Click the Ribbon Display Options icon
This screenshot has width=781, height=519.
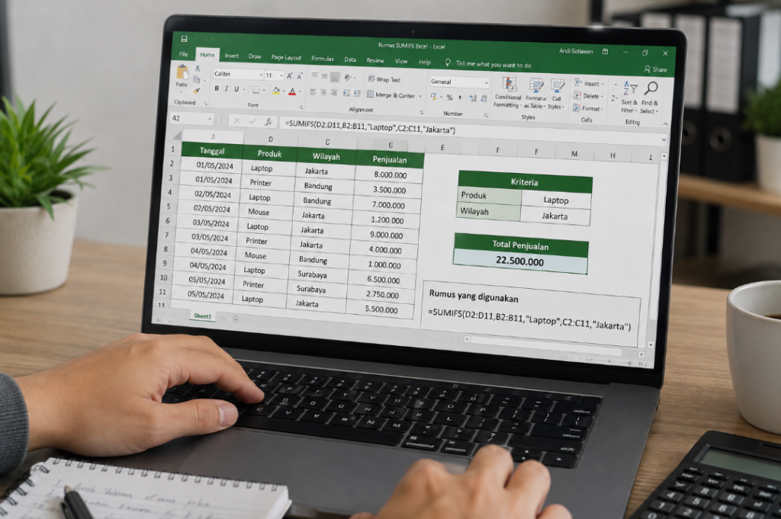tap(605, 51)
